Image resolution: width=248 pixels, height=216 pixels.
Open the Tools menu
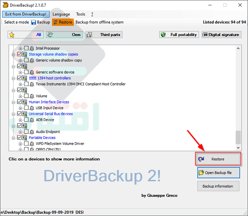(81, 14)
